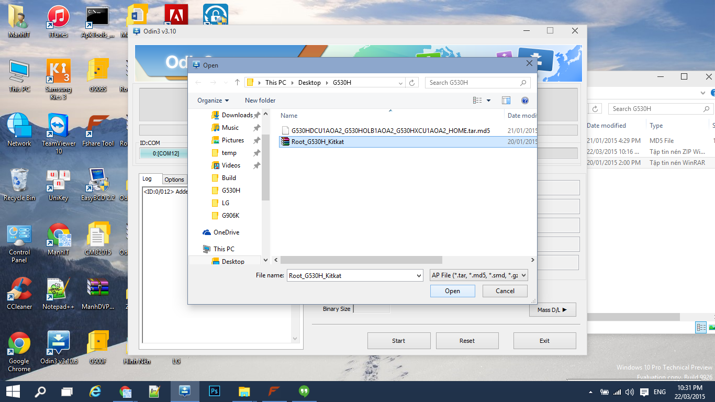
Task: Expand the view options dropdown arrow
Action: tap(489, 100)
